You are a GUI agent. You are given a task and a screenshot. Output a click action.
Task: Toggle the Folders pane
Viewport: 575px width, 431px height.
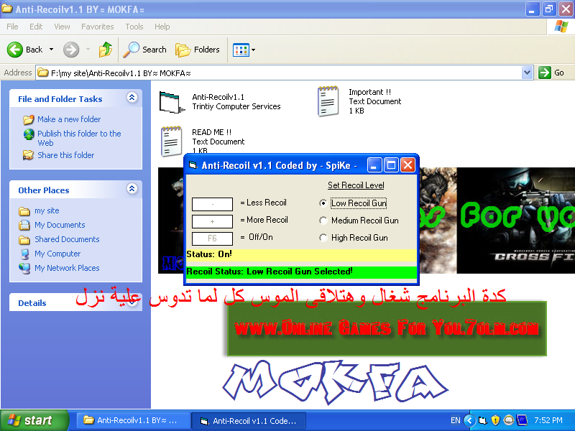tap(197, 50)
